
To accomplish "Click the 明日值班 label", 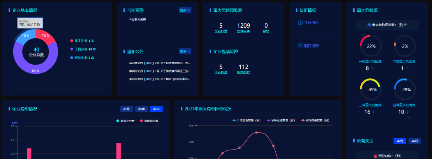I will [x=311, y=46].
